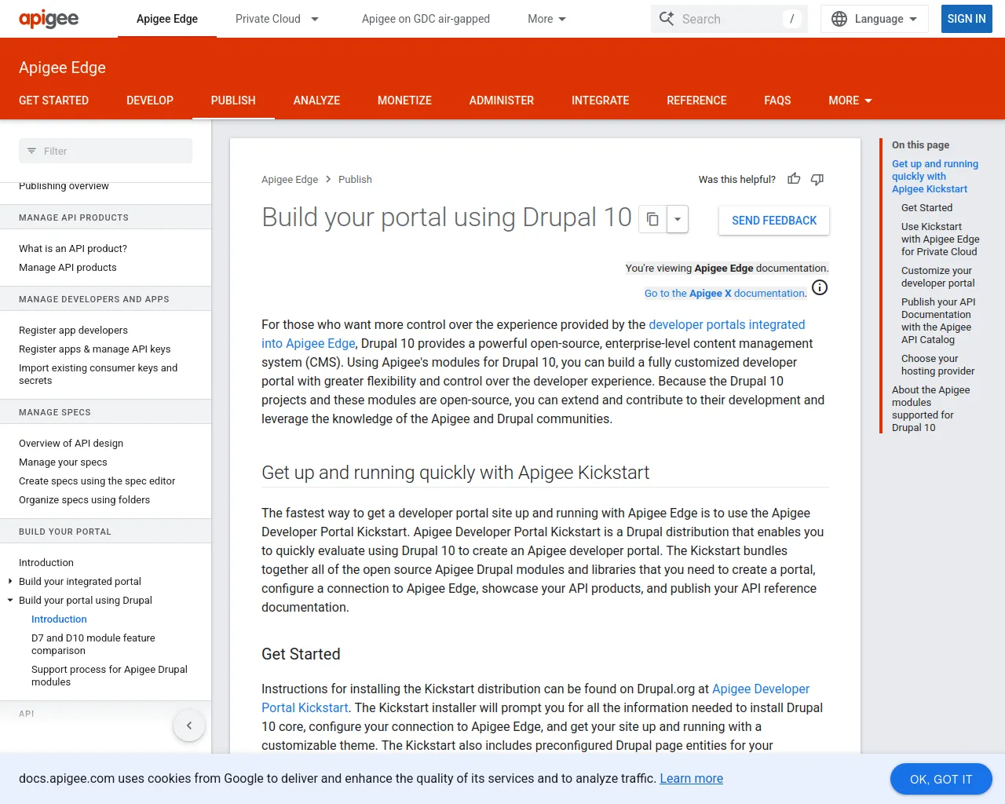1005x804 pixels.
Task: Jump to Get Started in On this page
Action: (x=926, y=207)
